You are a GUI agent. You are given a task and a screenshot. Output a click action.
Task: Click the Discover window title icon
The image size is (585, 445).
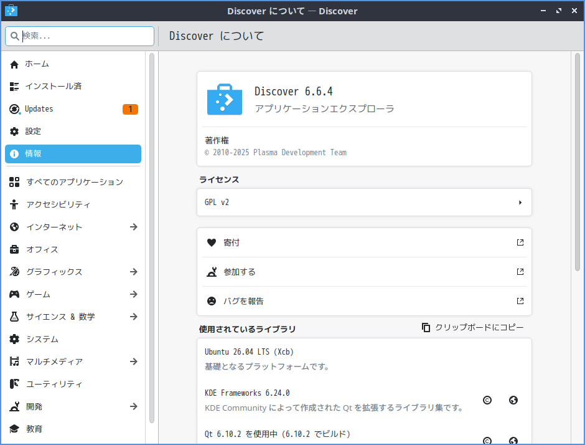click(x=11, y=11)
